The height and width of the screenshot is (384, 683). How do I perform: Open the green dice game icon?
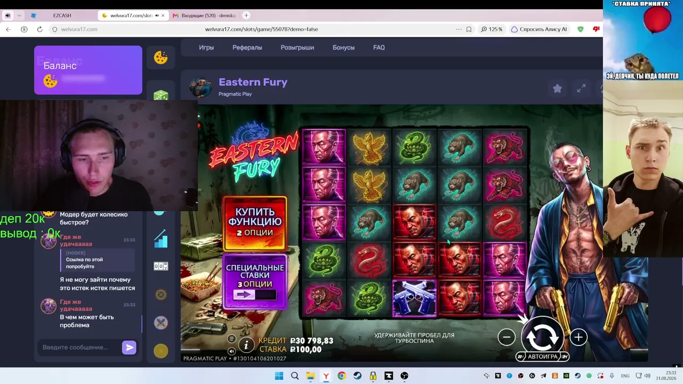click(x=161, y=95)
